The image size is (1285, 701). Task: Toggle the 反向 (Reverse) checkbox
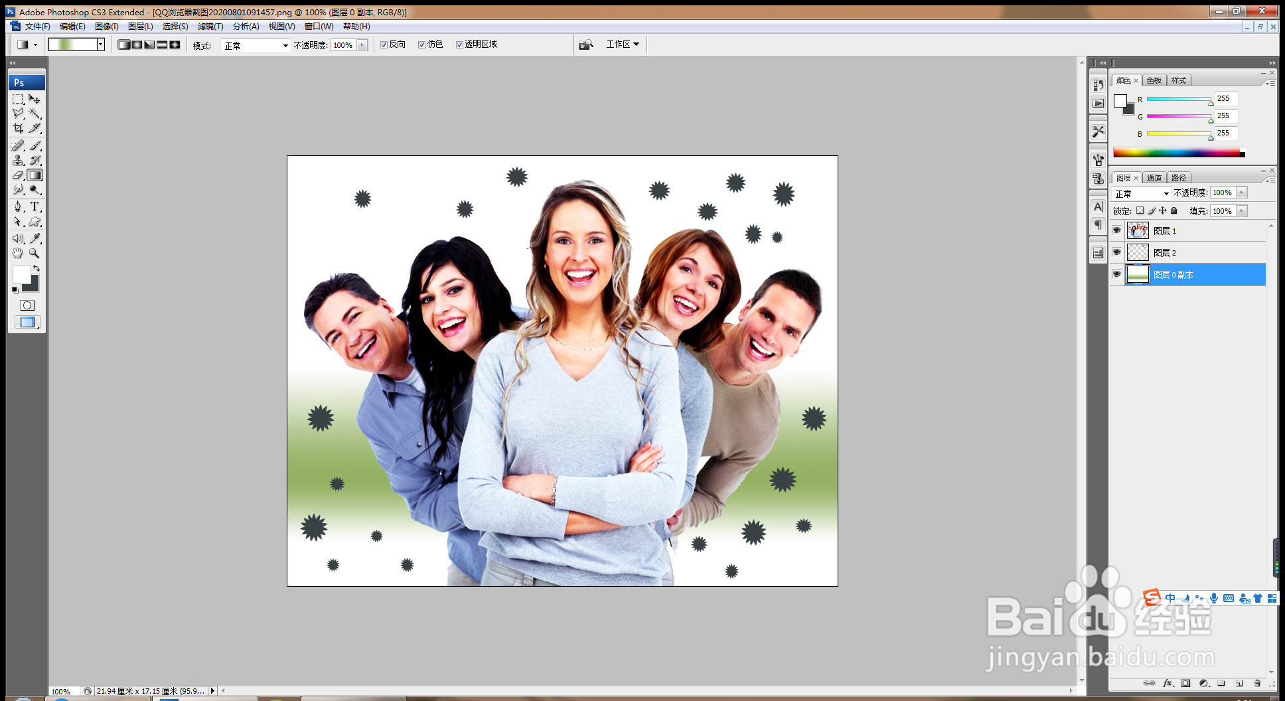[384, 44]
